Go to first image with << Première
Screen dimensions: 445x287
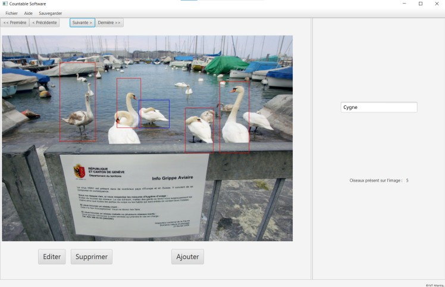point(15,23)
